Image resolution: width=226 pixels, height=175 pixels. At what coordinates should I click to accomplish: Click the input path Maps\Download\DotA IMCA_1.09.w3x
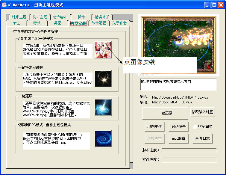point(180,97)
